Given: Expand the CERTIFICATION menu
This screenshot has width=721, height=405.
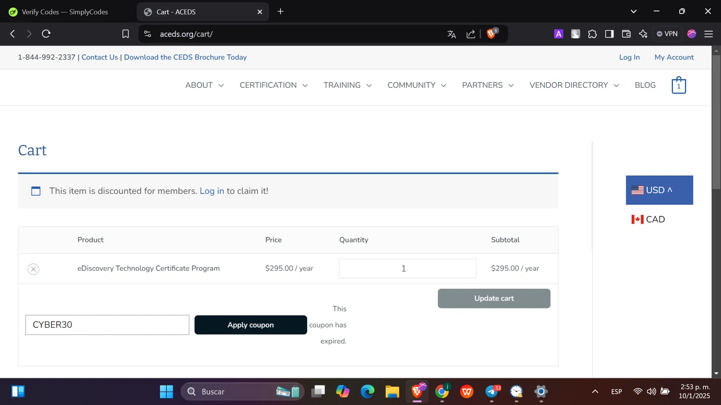Looking at the screenshot, I should 274,85.
